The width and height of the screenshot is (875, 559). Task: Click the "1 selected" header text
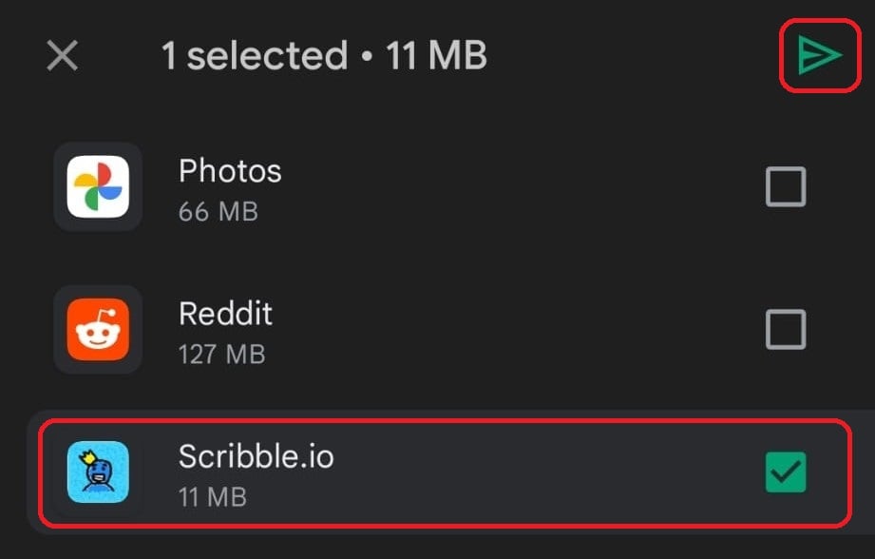[x=255, y=57]
